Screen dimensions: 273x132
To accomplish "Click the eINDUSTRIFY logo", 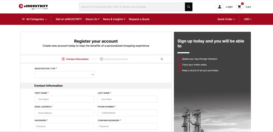I will click(33, 7).
